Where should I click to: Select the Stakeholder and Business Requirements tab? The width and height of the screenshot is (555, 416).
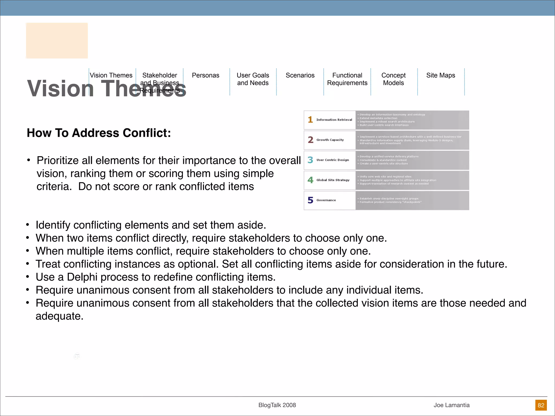point(160,83)
